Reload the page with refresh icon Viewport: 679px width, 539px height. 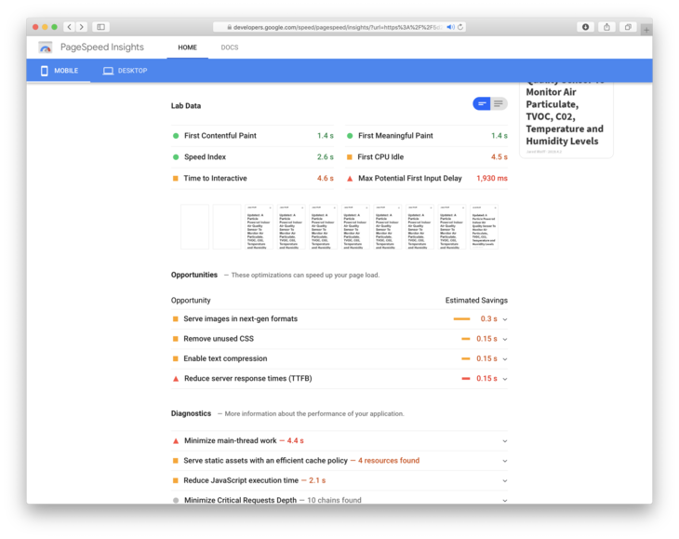point(460,27)
